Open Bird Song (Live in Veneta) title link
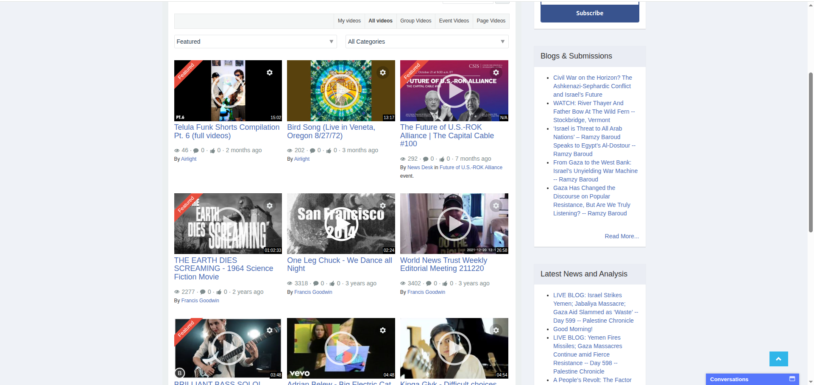This screenshot has width=814, height=385. (x=331, y=131)
